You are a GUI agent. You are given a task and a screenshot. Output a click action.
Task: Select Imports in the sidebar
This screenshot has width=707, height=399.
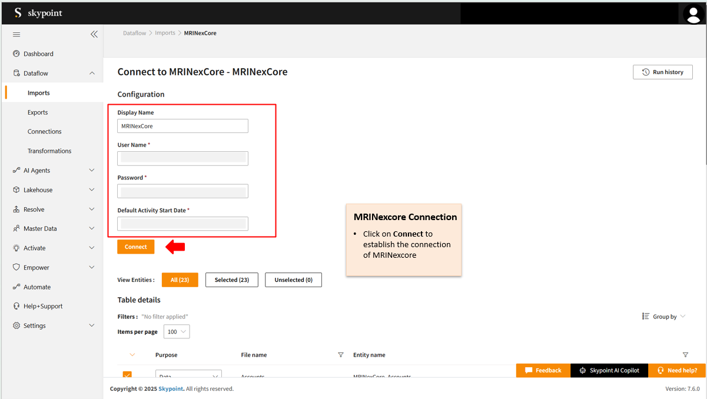click(x=39, y=93)
